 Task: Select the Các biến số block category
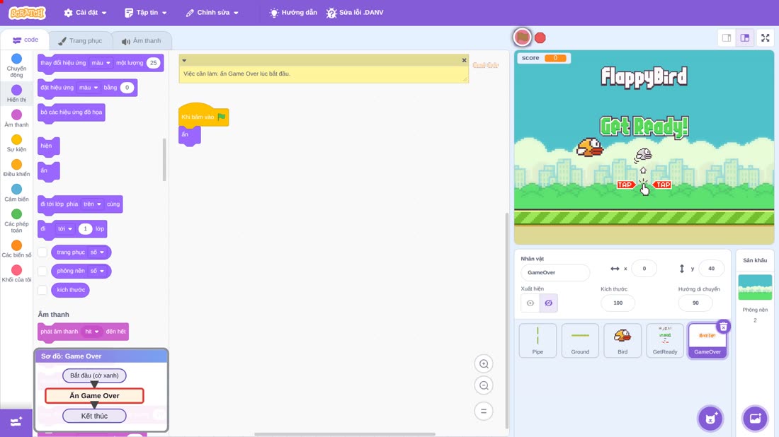pos(16,249)
